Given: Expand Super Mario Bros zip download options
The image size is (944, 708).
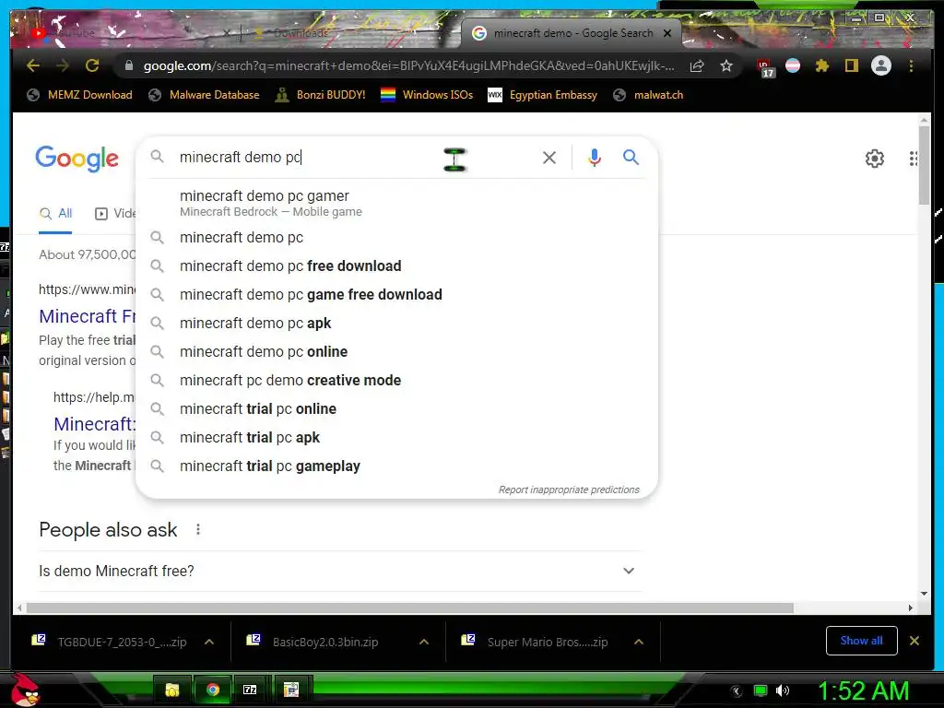Looking at the screenshot, I should click(639, 642).
